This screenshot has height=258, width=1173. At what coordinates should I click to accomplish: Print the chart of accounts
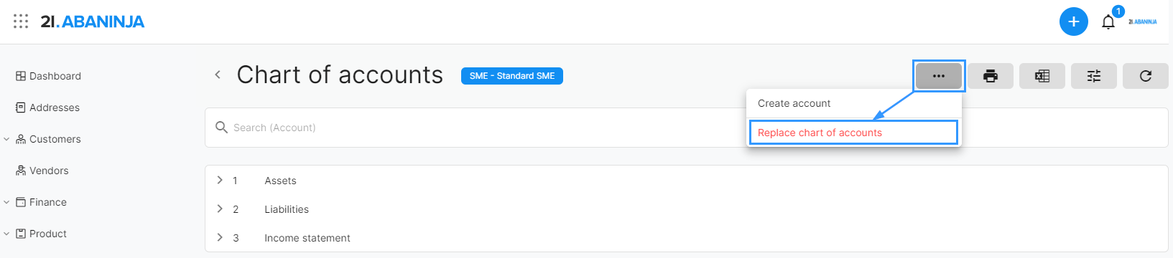pos(991,76)
